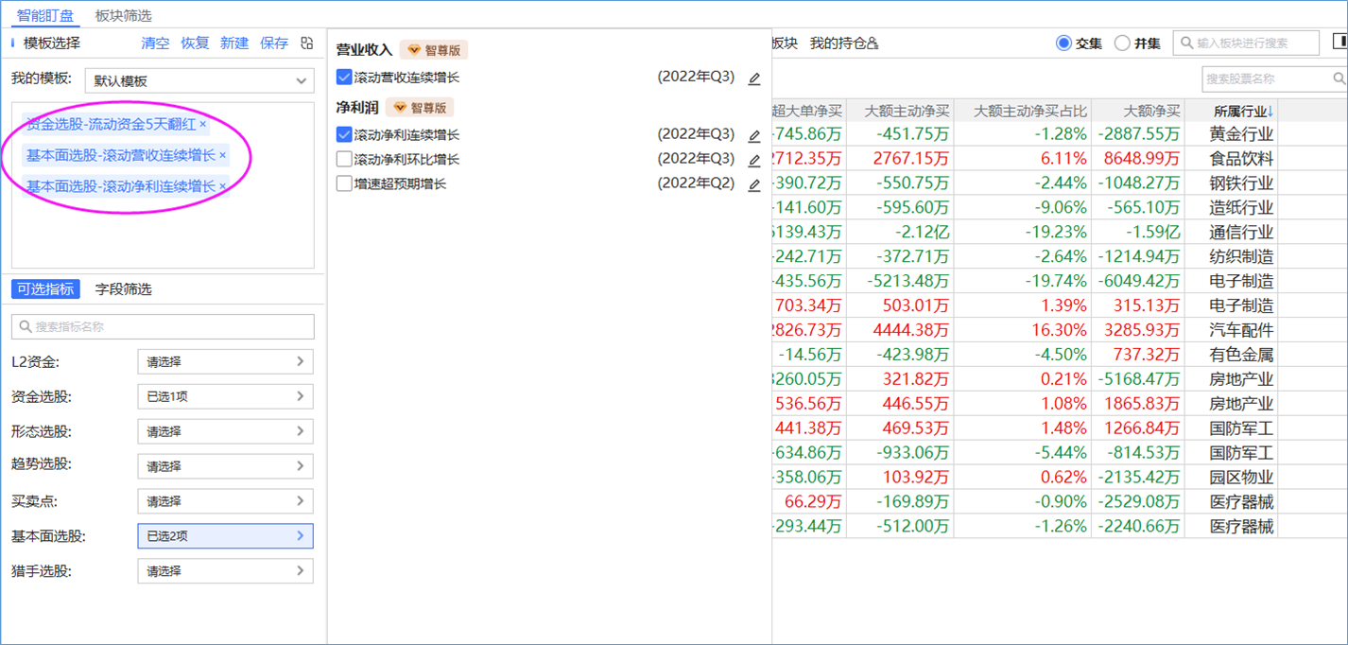Remove the 流动资金5天翻红 condition tag
Image resolution: width=1348 pixels, height=645 pixels.
[202, 124]
